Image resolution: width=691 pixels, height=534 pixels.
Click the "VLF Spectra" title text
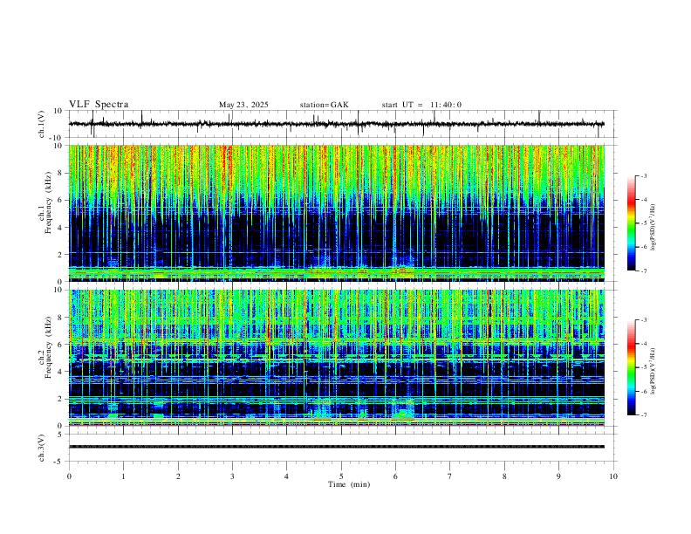(99, 105)
